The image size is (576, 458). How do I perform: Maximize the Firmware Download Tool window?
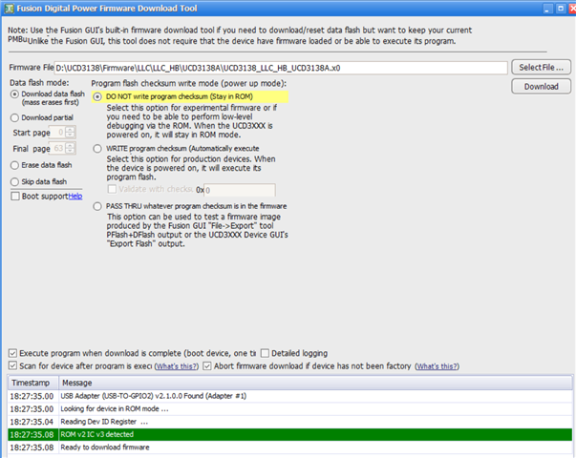click(561, 9)
